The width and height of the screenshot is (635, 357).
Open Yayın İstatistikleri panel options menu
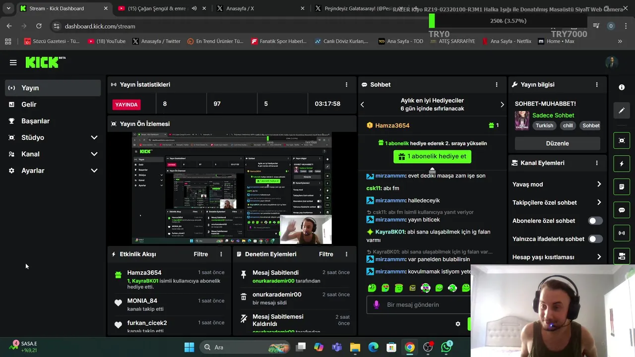[346, 85]
